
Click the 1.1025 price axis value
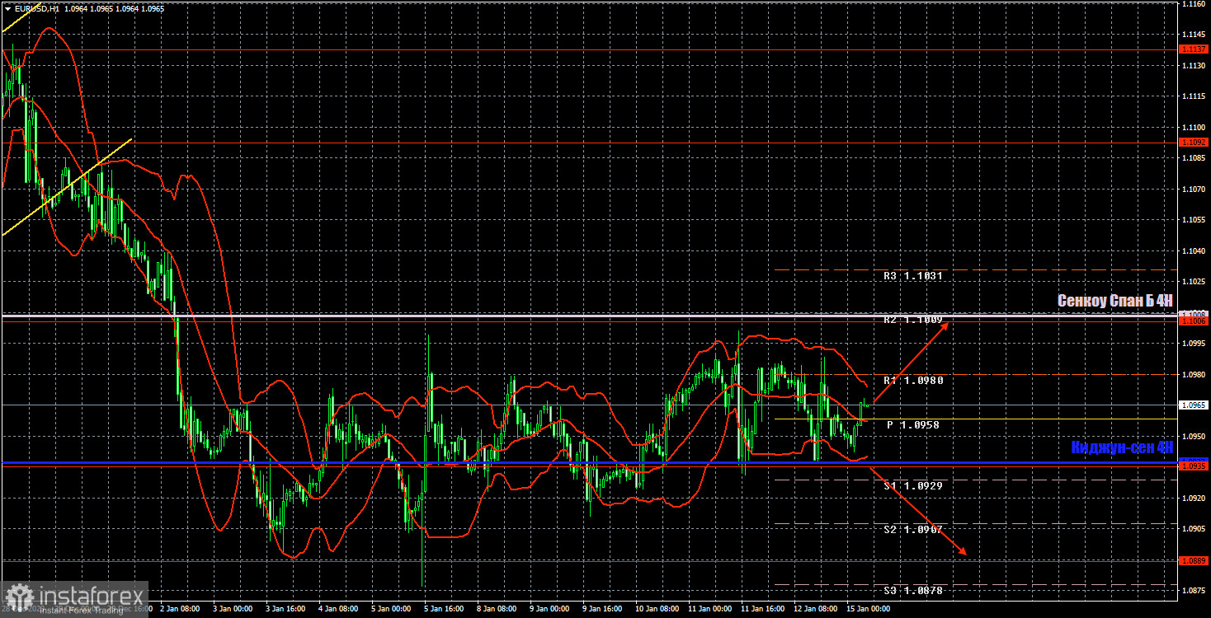(x=1194, y=282)
